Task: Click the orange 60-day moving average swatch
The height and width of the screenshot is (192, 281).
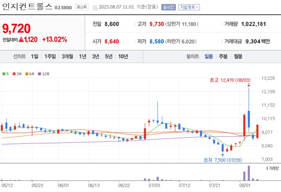Action: pyautogui.click(x=27, y=74)
